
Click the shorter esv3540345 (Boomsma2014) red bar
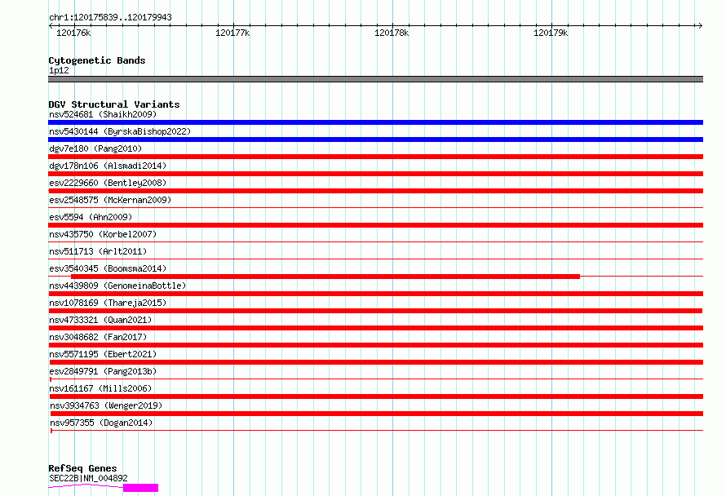point(325,277)
